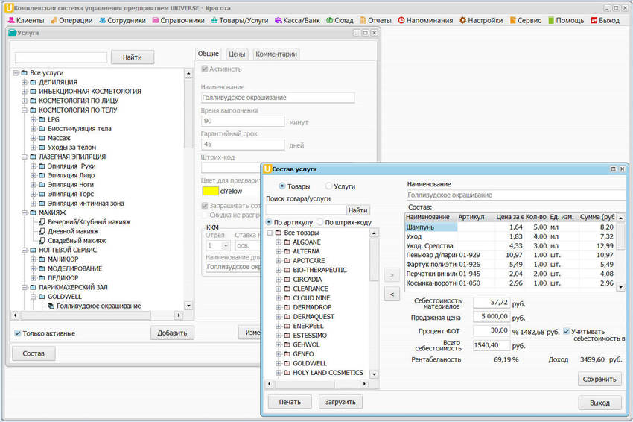633x422 pixels.
Task: Click the Склад toolbar icon
Action: pyautogui.click(x=328, y=20)
